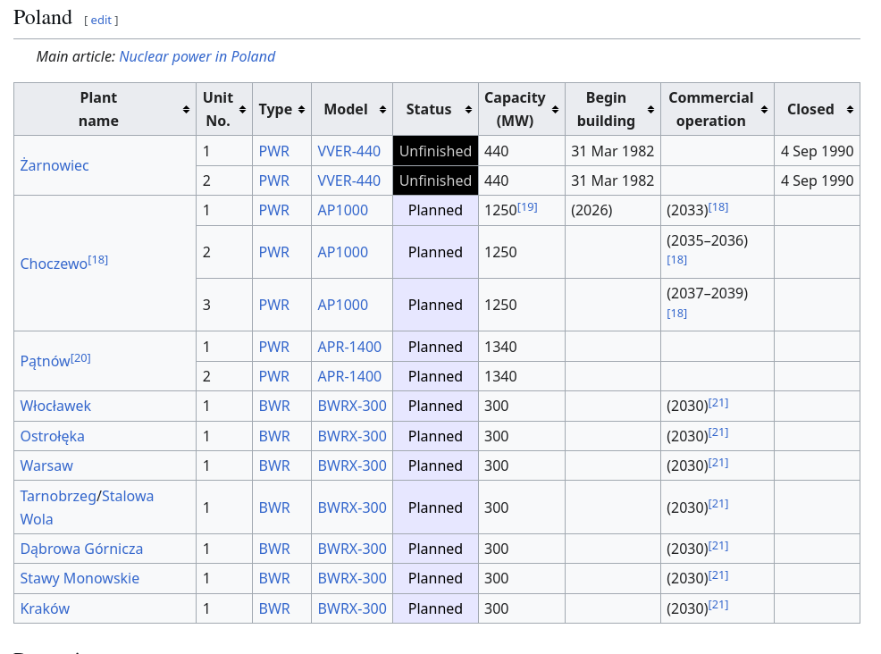Open the Kraków link
The image size is (881, 654).
[45, 609]
